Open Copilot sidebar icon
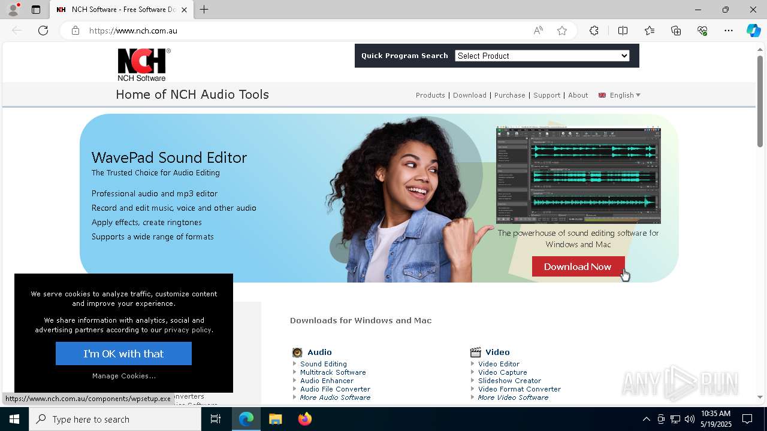This screenshot has height=431, width=767. [753, 31]
